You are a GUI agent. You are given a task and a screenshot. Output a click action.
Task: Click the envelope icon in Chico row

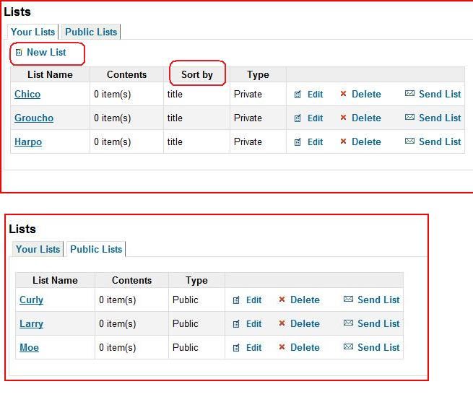409,94
